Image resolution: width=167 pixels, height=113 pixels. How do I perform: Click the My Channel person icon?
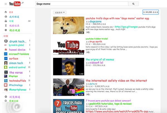[6, 17]
